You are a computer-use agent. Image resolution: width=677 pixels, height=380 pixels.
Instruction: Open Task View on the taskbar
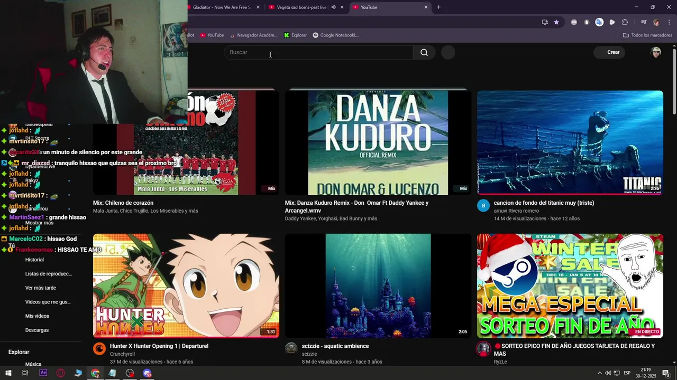coord(25,373)
